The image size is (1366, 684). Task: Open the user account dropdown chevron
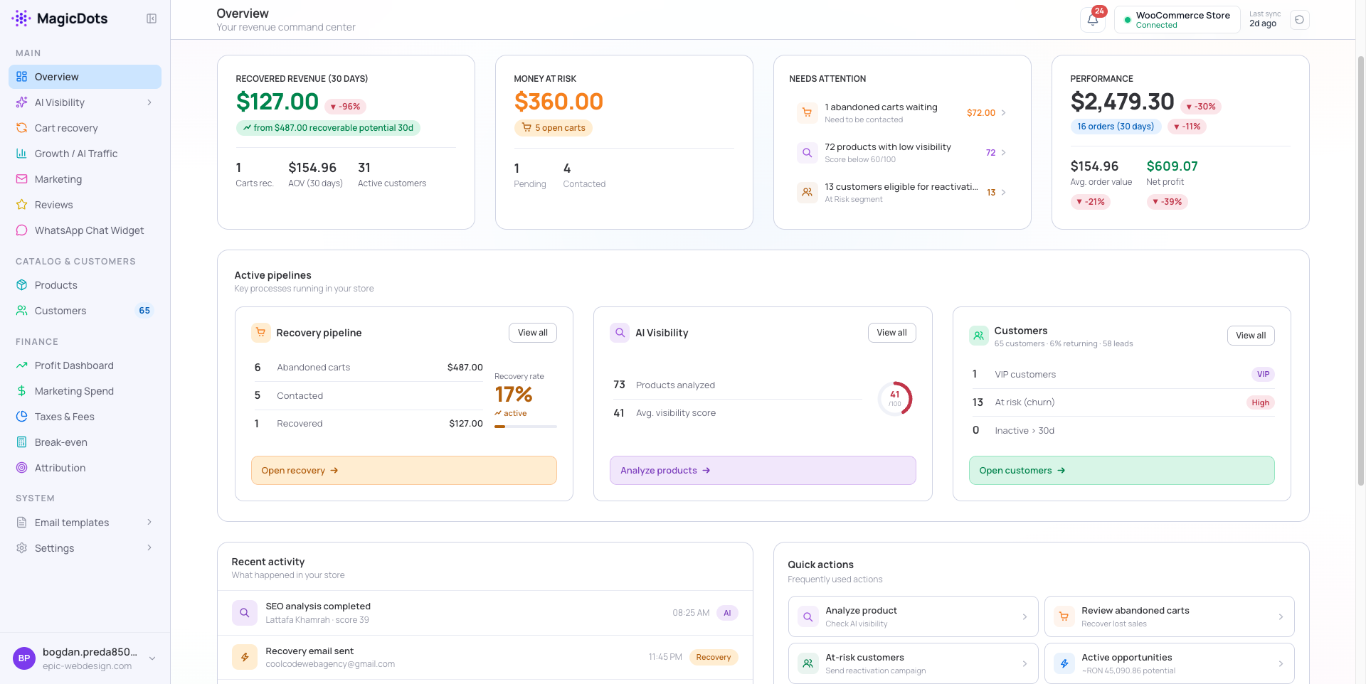click(152, 658)
